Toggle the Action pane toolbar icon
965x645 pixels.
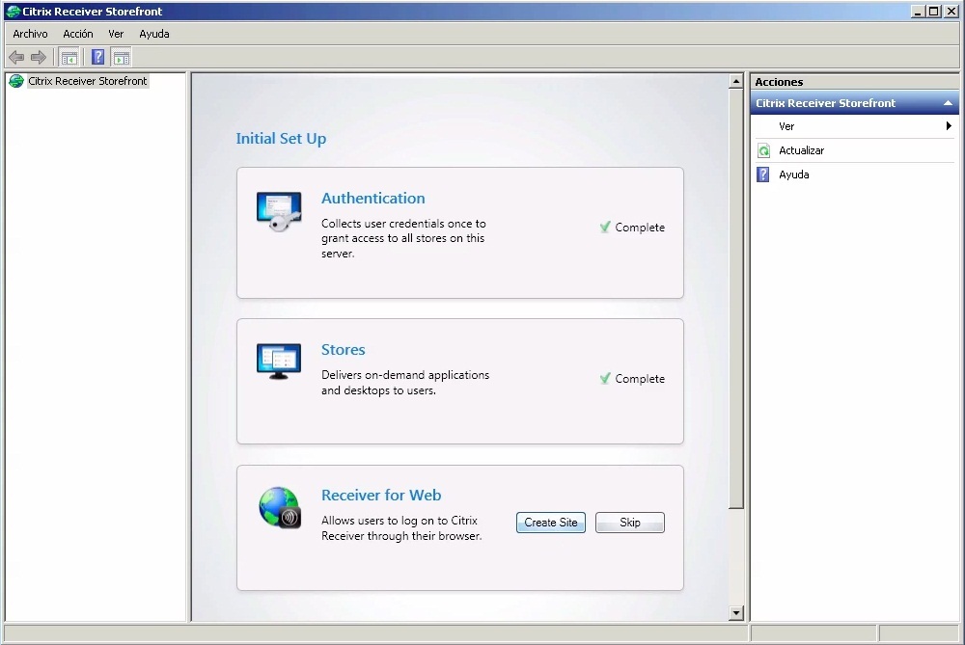122,58
